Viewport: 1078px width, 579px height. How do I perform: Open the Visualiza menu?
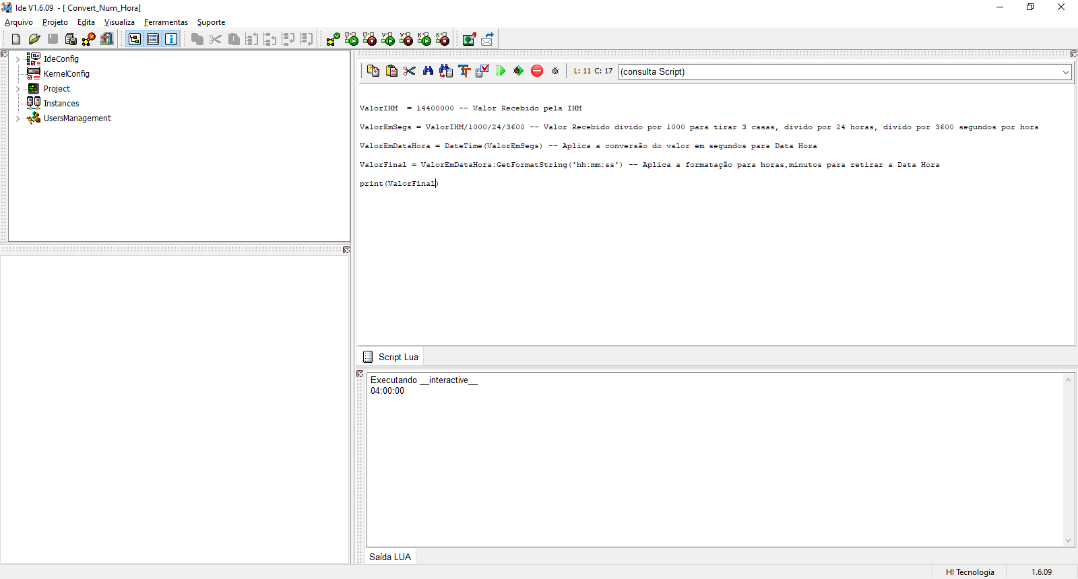coord(119,22)
